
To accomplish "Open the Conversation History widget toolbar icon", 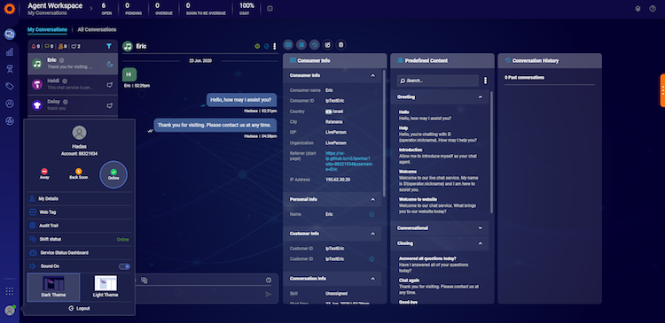I will (314, 44).
